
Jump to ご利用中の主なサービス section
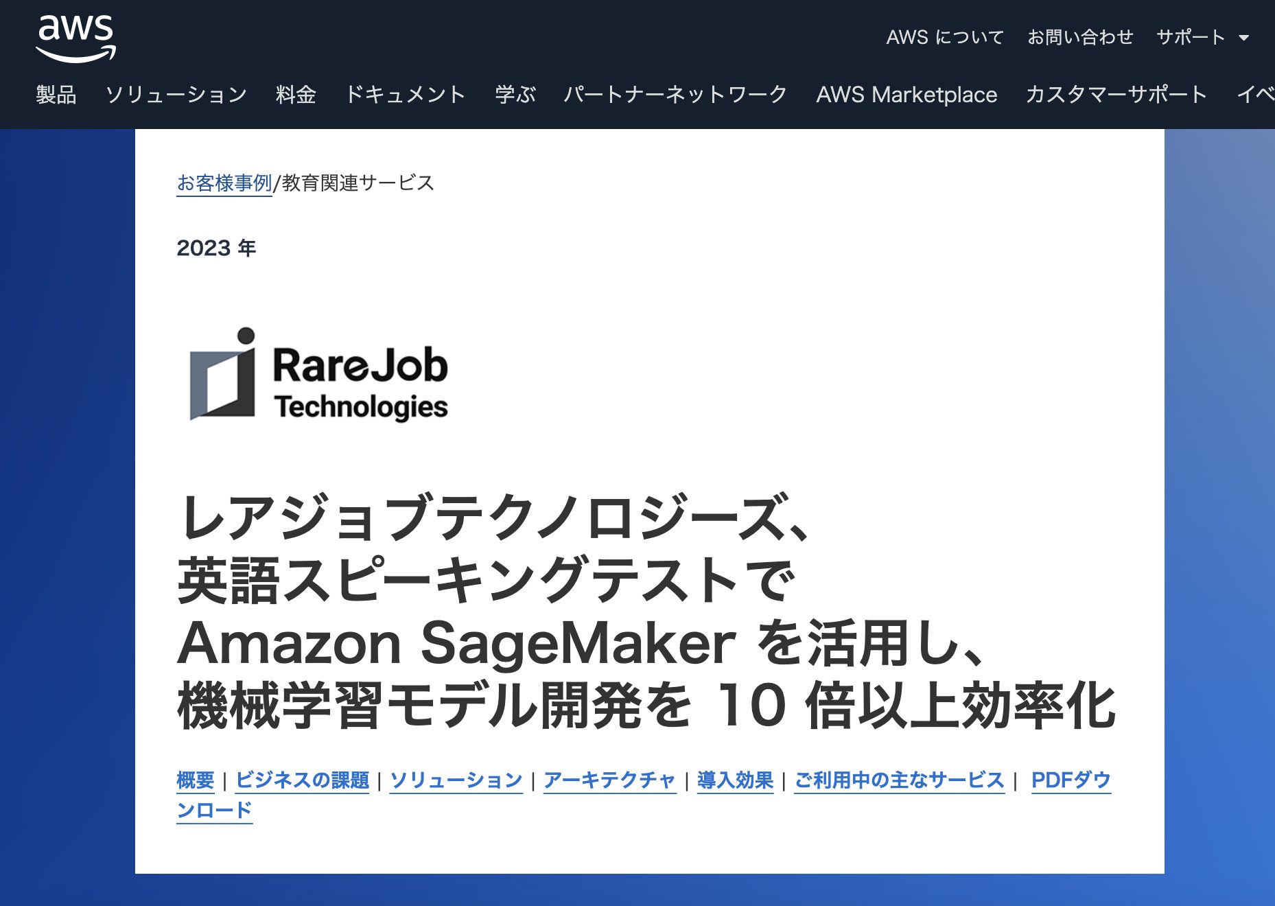[900, 780]
